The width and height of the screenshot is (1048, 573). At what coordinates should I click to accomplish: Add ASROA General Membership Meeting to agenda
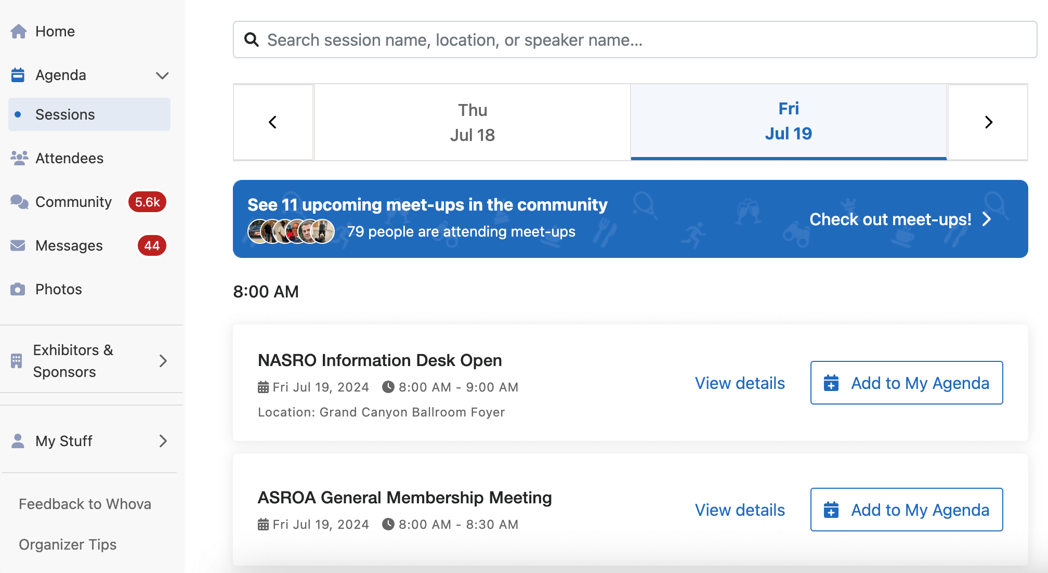pos(906,510)
